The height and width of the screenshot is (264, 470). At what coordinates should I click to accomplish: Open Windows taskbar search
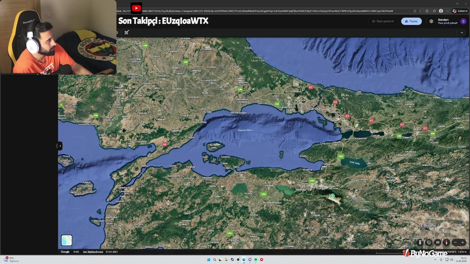tap(214, 260)
